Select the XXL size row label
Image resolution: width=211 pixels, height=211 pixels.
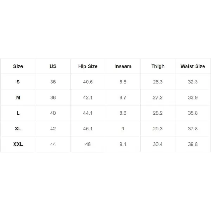pyautogui.click(x=18, y=144)
